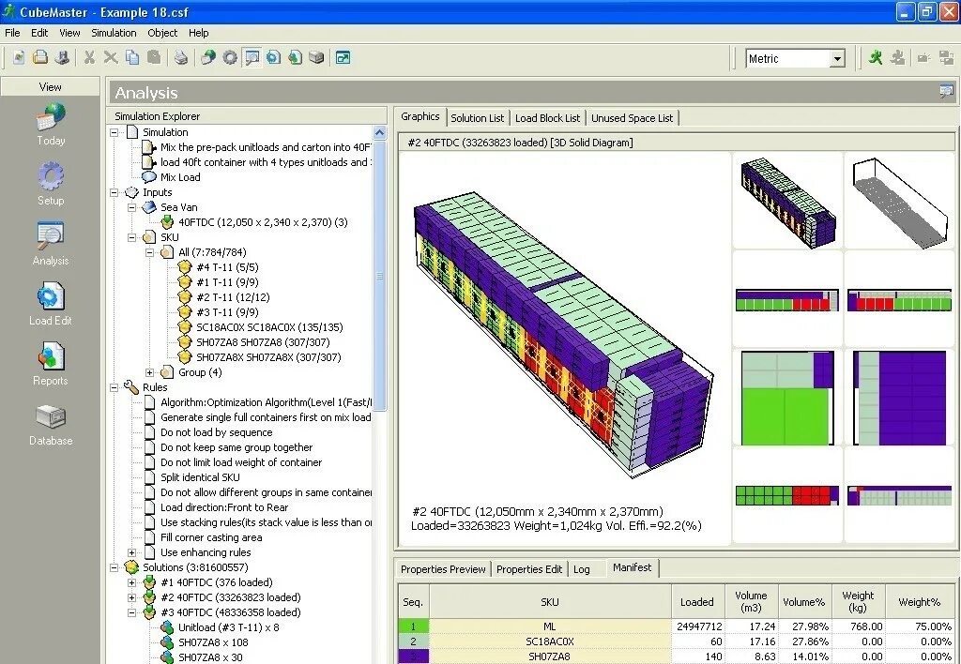Image resolution: width=961 pixels, height=664 pixels.
Task: Click the Open file toolbar icon
Action: (40, 57)
